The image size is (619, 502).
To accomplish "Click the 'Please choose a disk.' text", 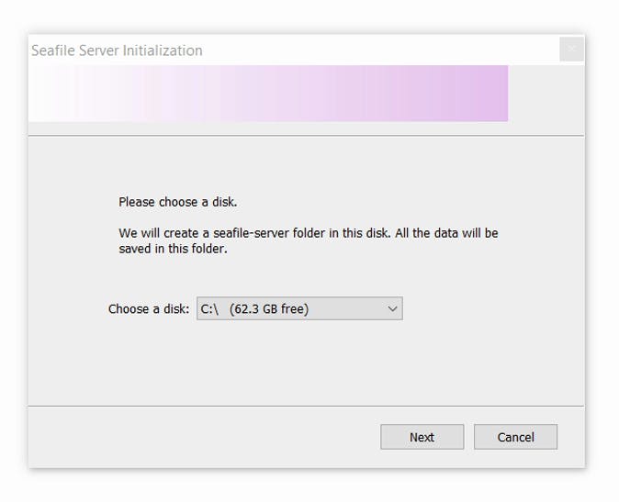I will point(178,202).
